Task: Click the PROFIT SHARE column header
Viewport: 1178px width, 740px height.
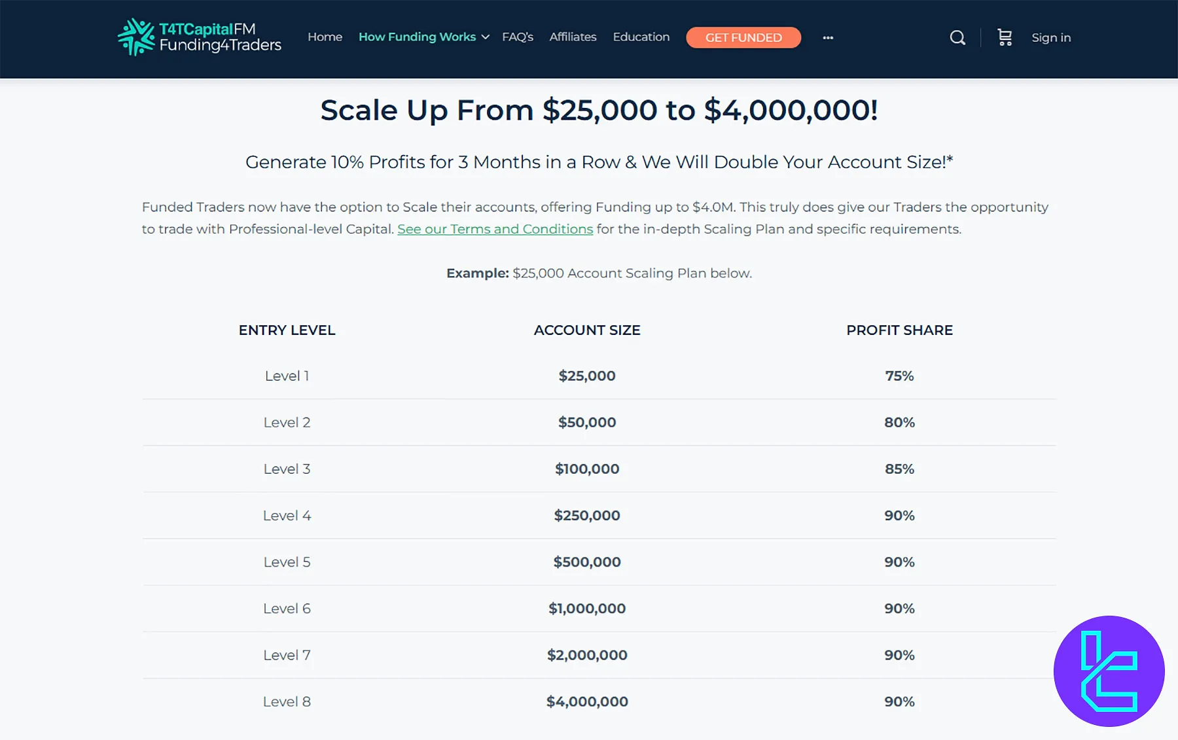Action: (x=899, y=330)
